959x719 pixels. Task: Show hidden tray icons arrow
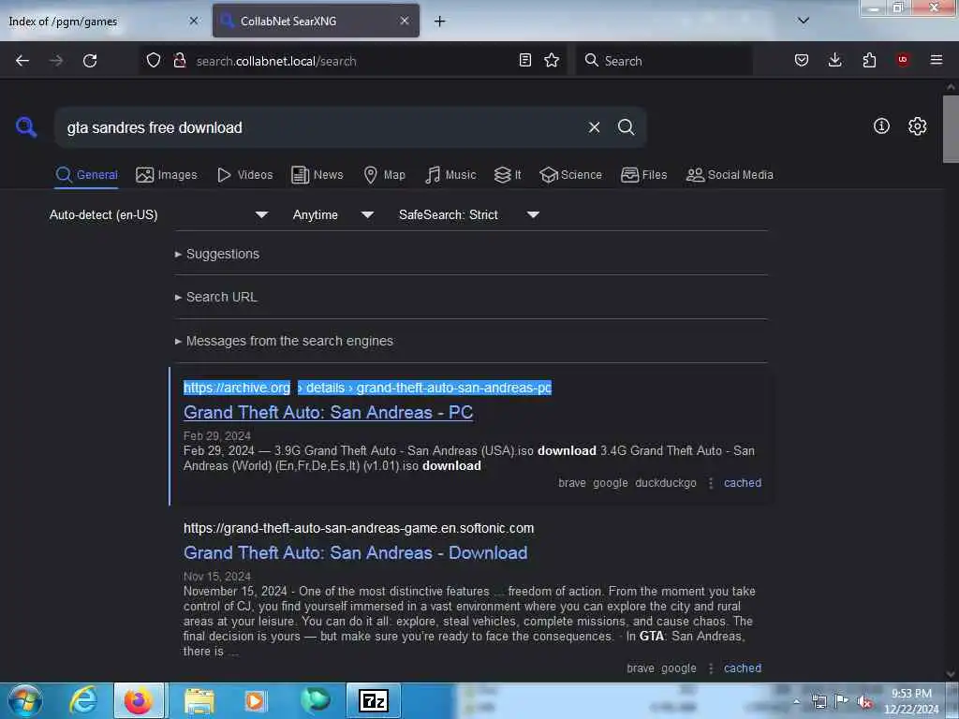coord(796,702)
